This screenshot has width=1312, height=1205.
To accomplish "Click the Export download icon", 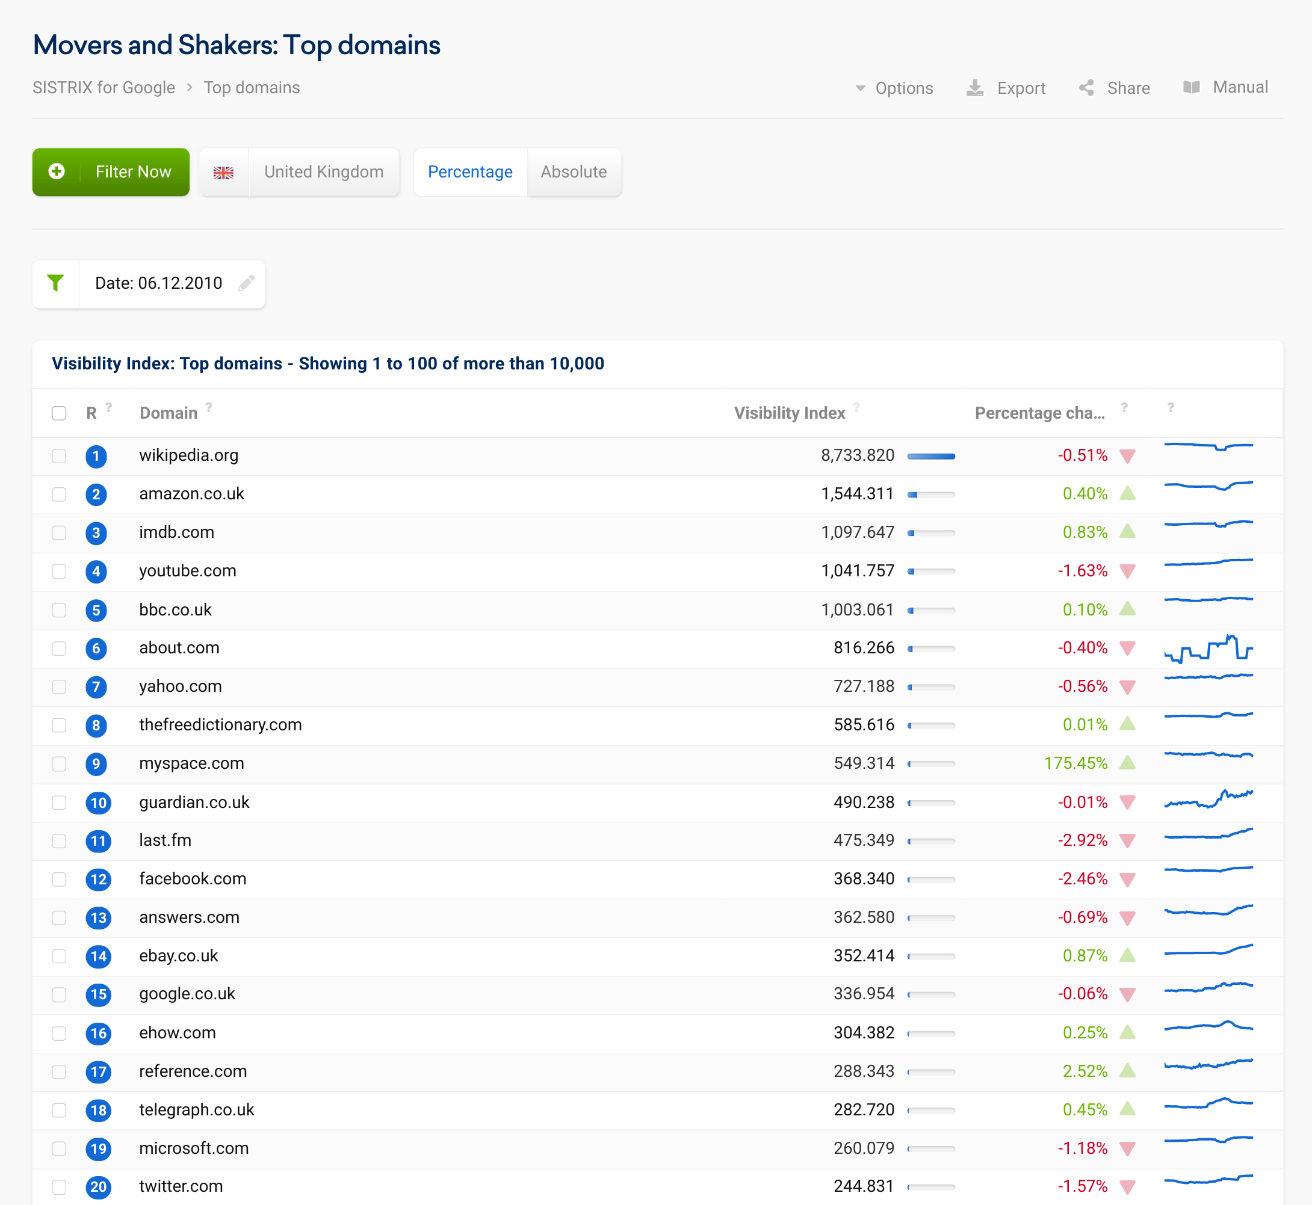I will point(975,88).
